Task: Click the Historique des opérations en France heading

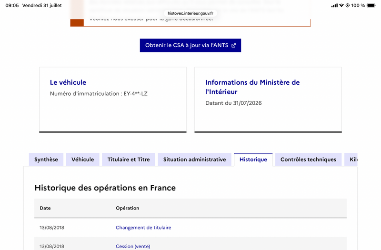Action: click(105, 188)
